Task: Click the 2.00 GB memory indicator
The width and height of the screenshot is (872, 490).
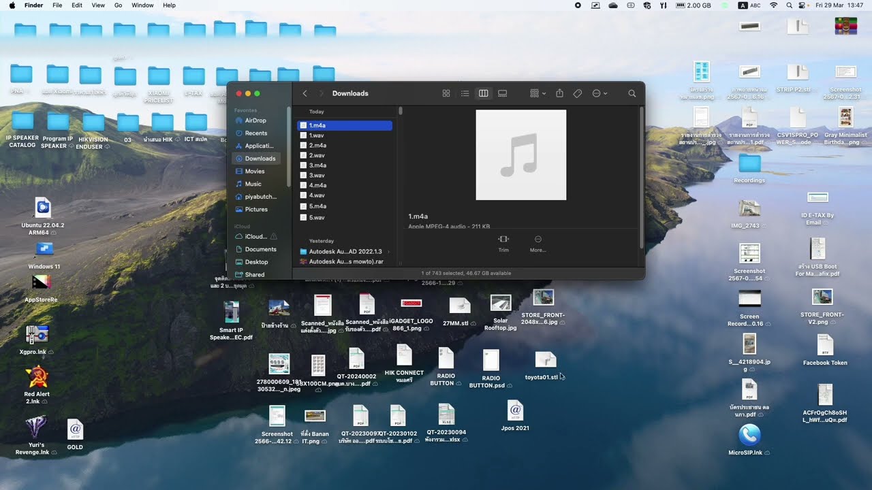Action: point(694,5)
